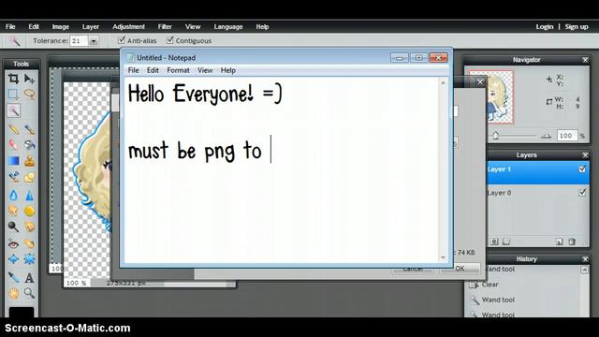Select the Paint bucket tool
The width and height of the screenshot is (599, 337).
coord(29,145)
